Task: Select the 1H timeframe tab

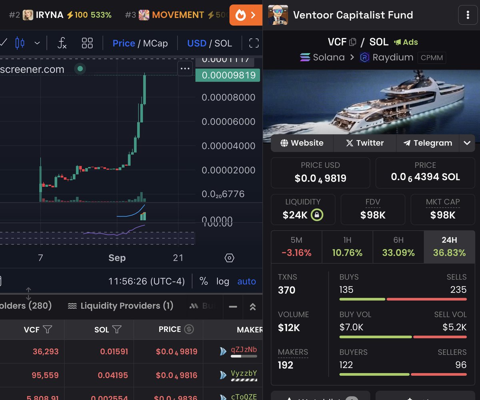Action: (x=347, y=247)
